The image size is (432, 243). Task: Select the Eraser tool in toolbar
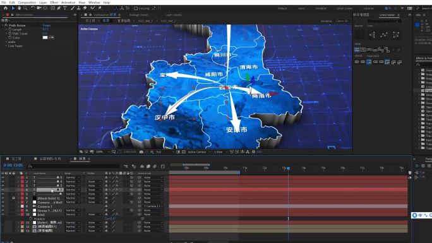point(85,8)
